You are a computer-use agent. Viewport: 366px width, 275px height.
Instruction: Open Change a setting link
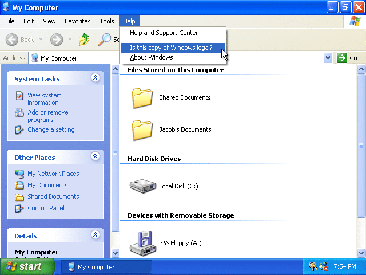[x=51, y=129]
